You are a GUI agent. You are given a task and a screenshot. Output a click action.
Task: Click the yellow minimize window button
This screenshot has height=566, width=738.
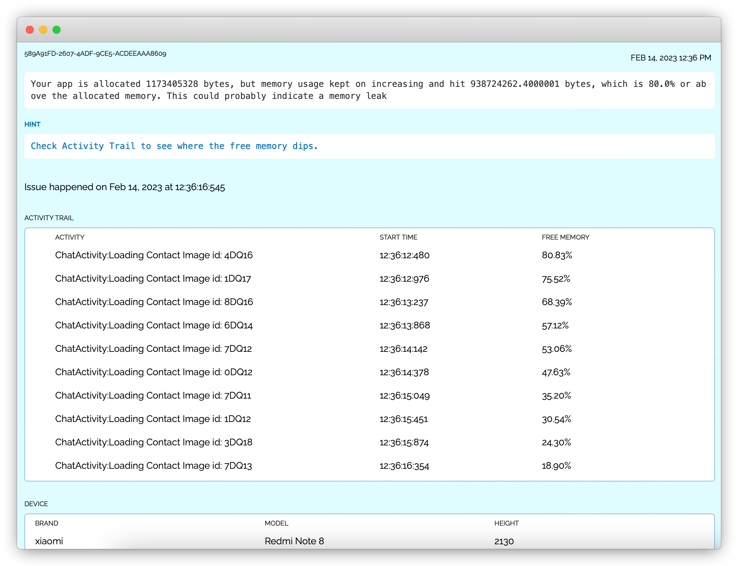(43, 30)
